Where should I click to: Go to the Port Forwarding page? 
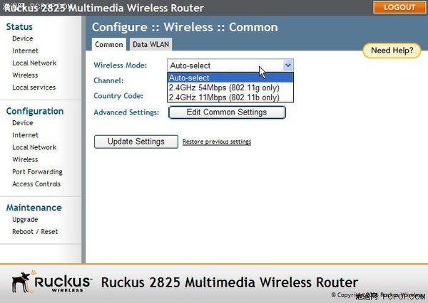(x=37, y=172)
